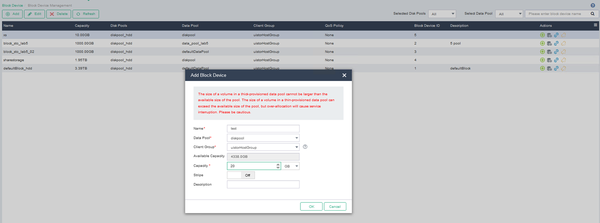Sort by the Name column header
The image size is (600, 223).
point(8,25)
